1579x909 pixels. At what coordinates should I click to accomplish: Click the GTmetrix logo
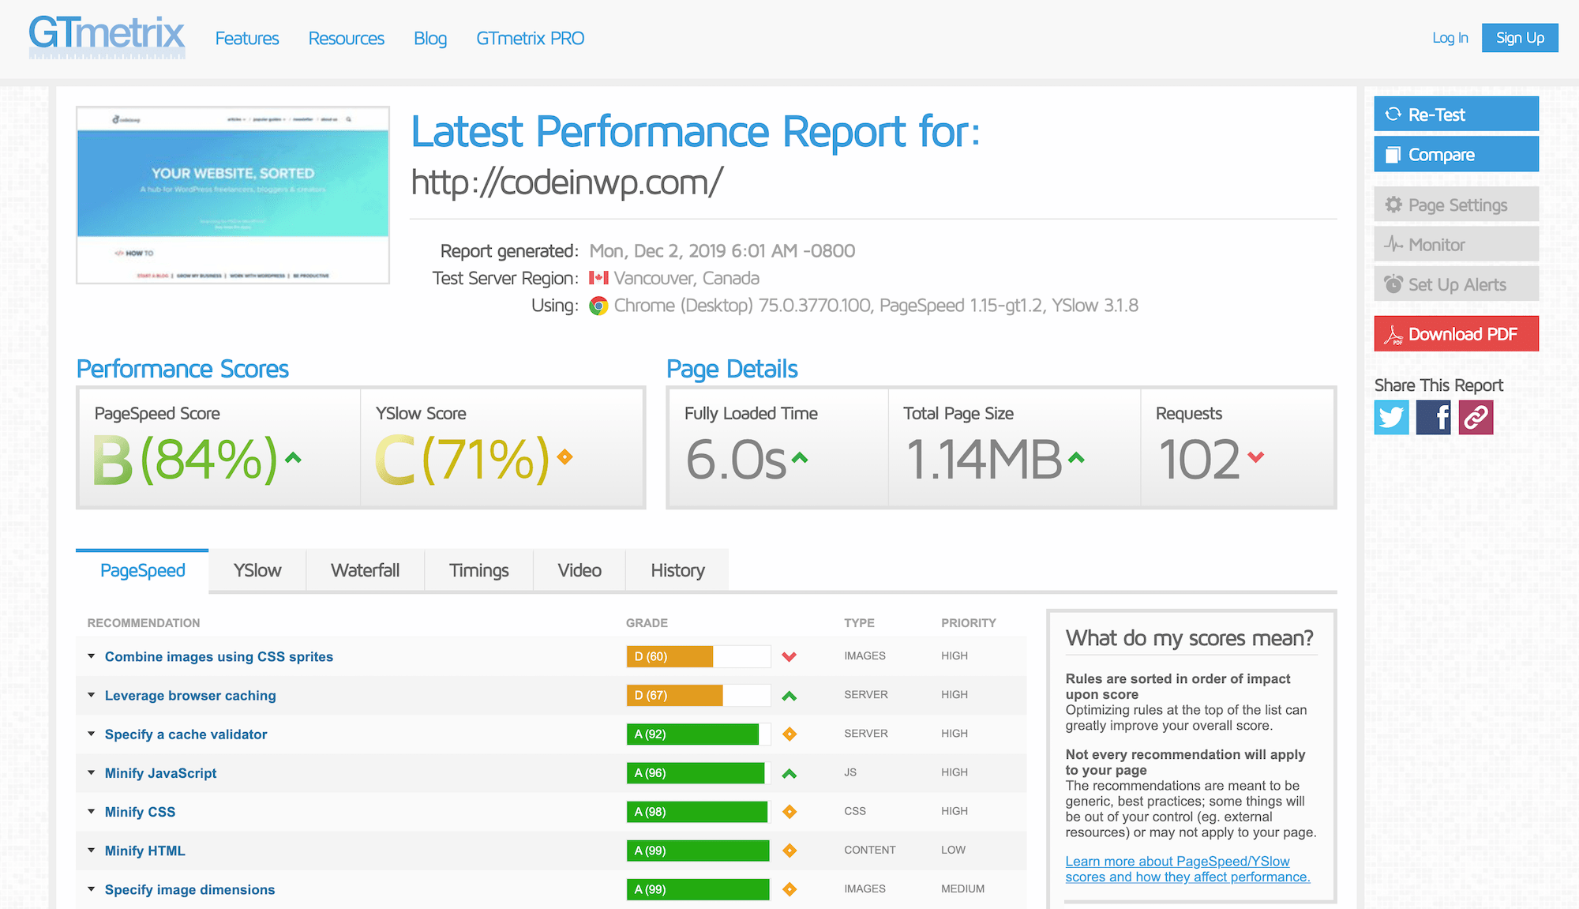[x=107, y=36]
